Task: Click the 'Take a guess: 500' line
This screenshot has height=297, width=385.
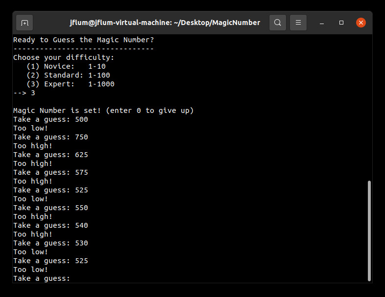Action: tap(50, 119)
